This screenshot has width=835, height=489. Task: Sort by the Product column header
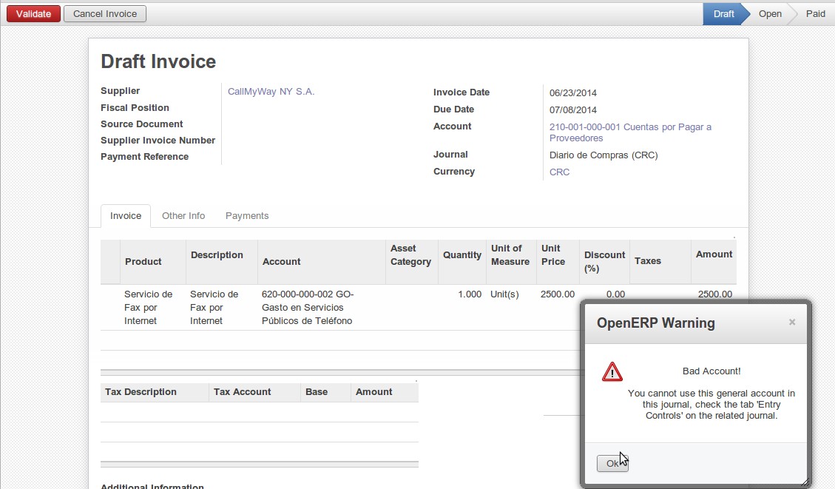(143, 261)
